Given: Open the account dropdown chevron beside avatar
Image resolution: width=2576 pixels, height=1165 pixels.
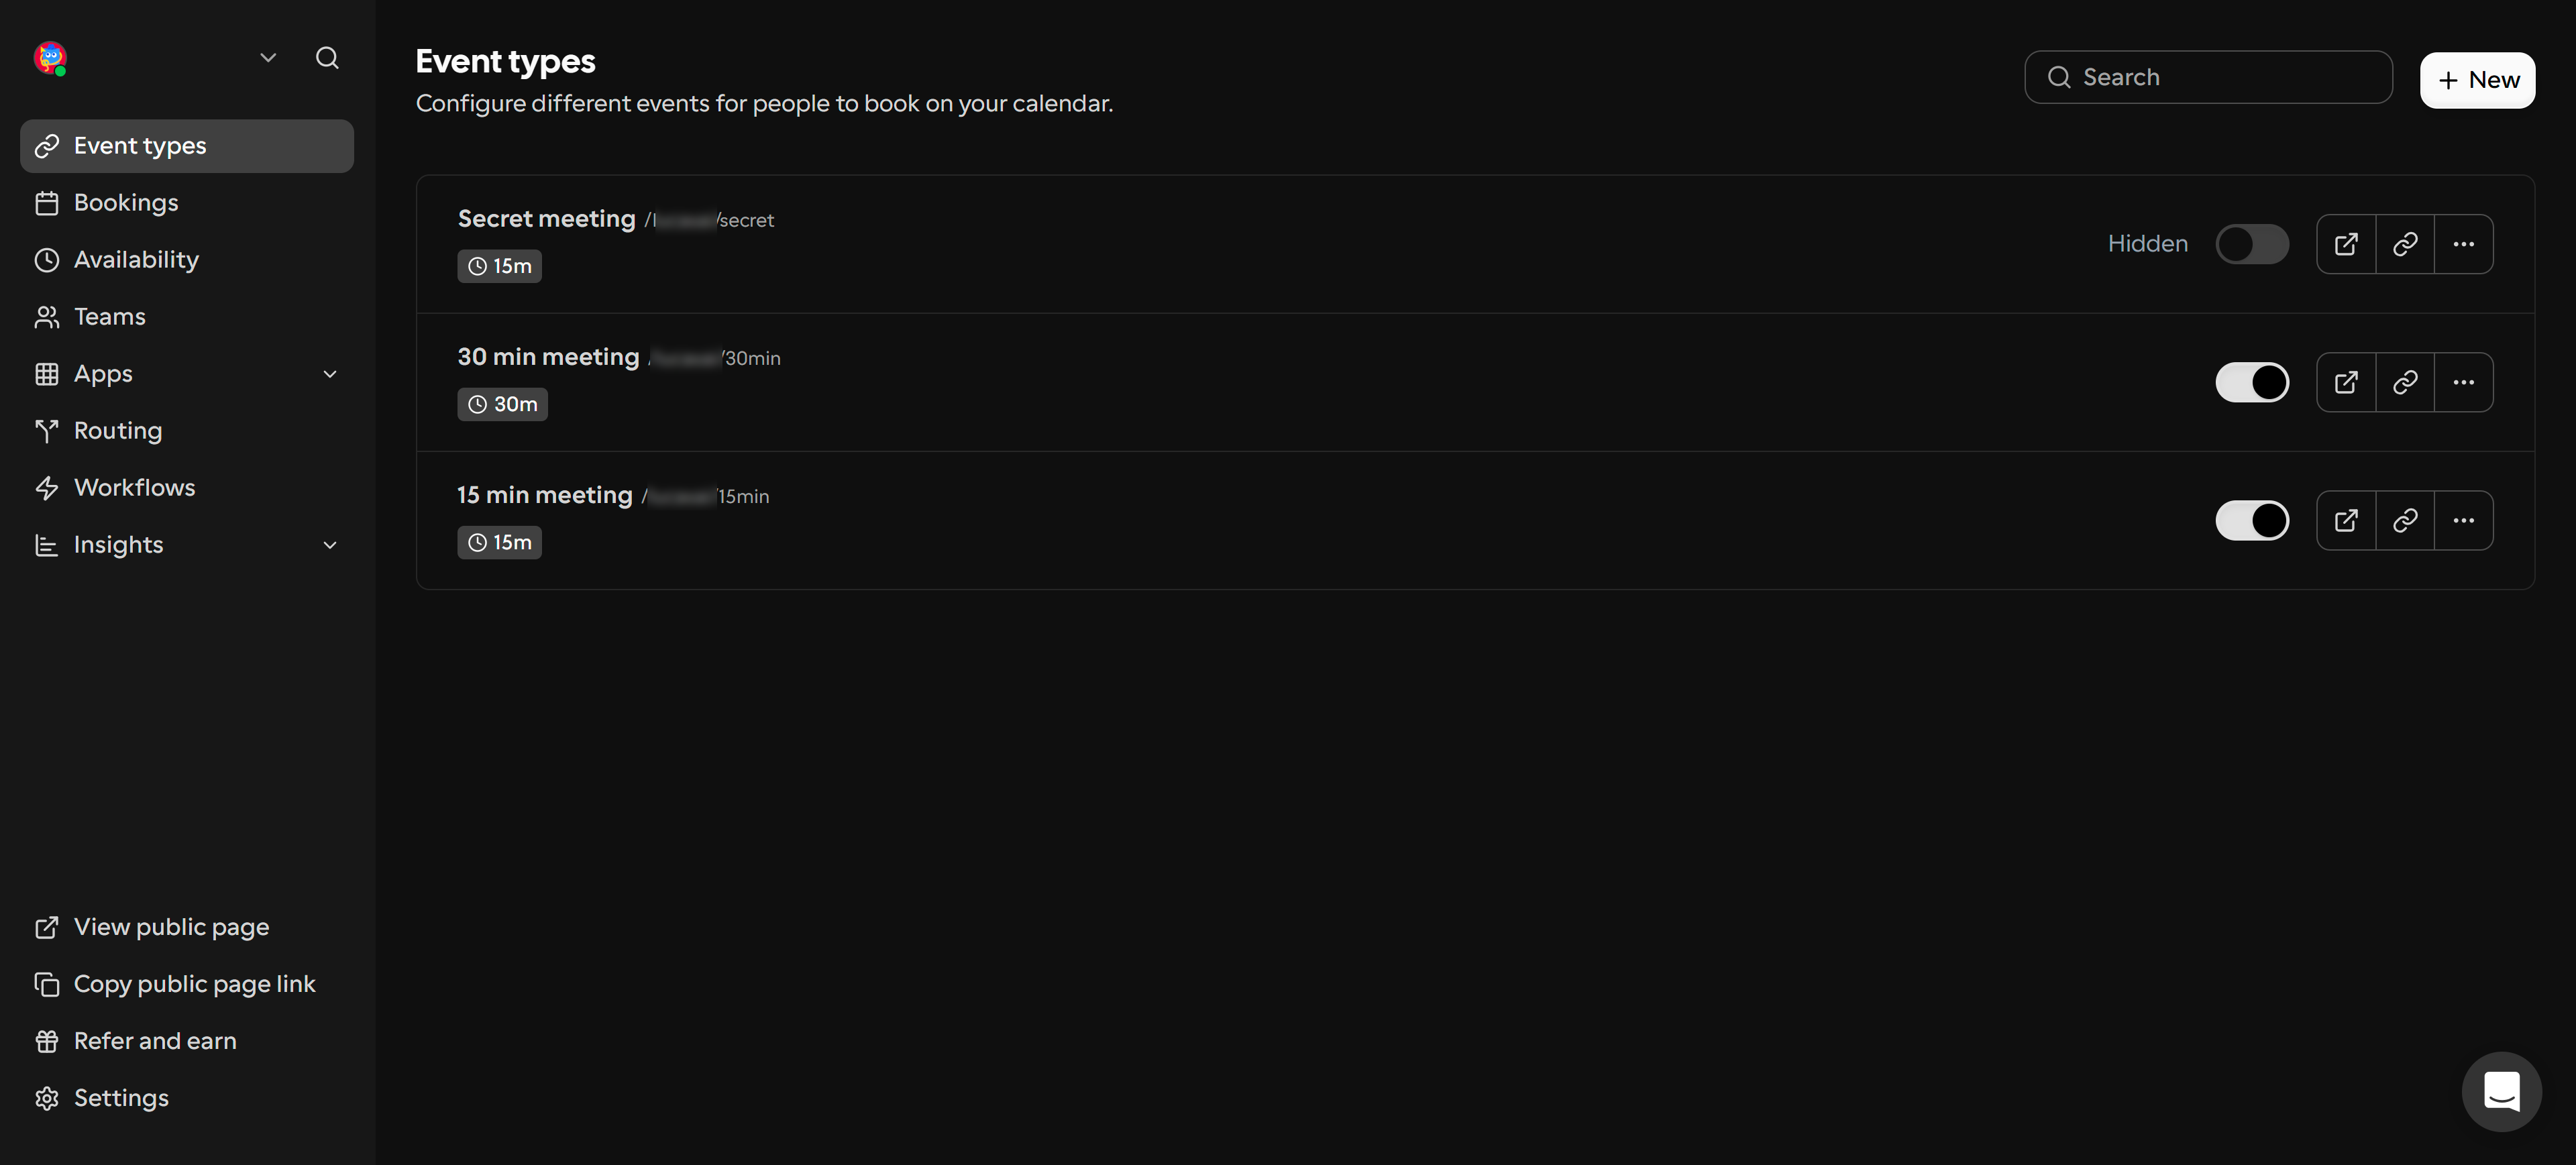Looking at the screenshot, I should tap(268, 58).
